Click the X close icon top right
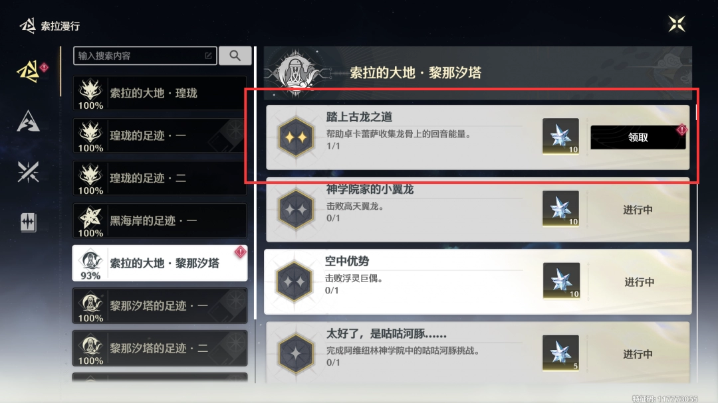The height and width of the screenshot is (403, 718). [x=676, y=24]
